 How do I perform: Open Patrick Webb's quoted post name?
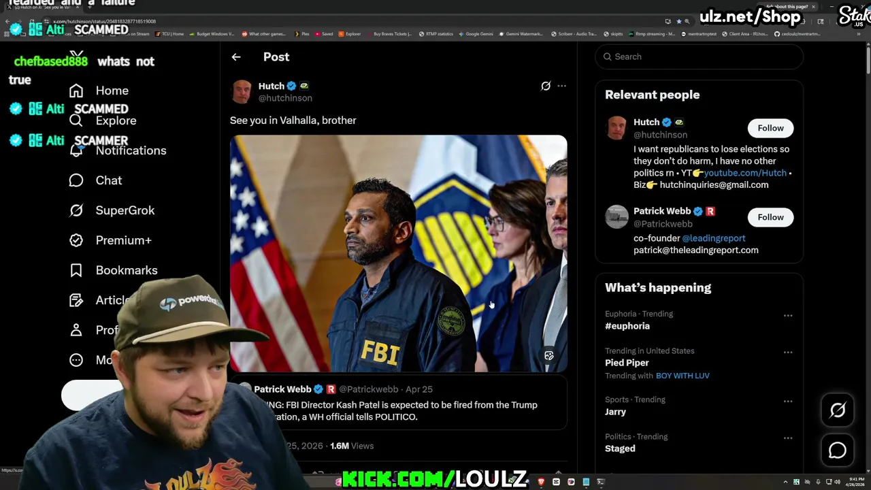(x=282, y=389)
